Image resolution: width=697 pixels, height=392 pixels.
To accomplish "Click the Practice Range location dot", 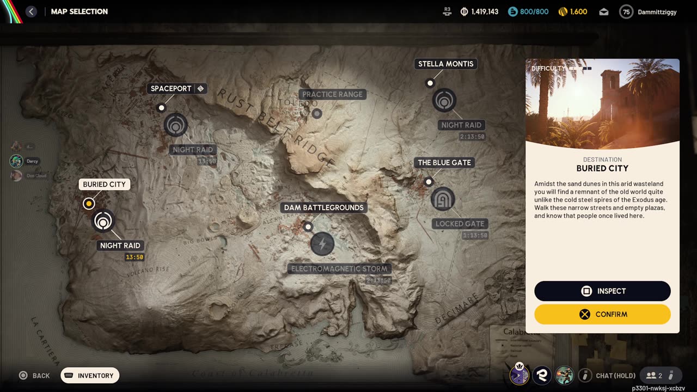I will click(317, 113).
